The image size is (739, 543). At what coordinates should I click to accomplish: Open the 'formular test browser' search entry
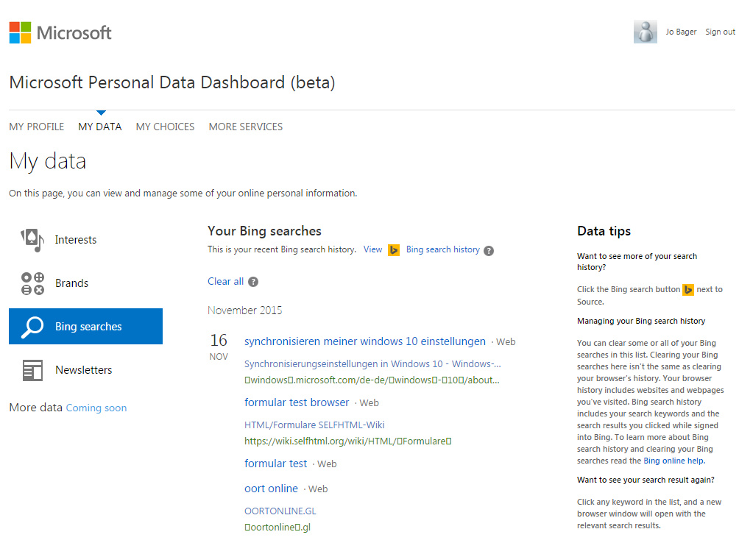(297, 402)
